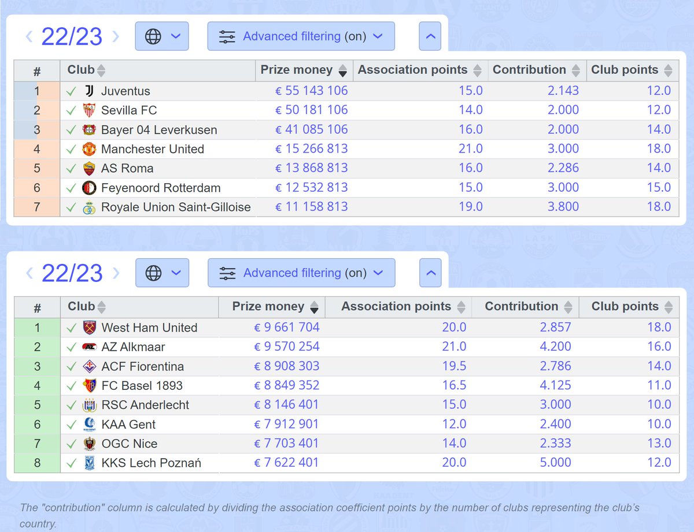Toggle the checkmark beside Manchester United
Image resolution: width=694 pixels, height=532 pixels.
coord(71,149)
